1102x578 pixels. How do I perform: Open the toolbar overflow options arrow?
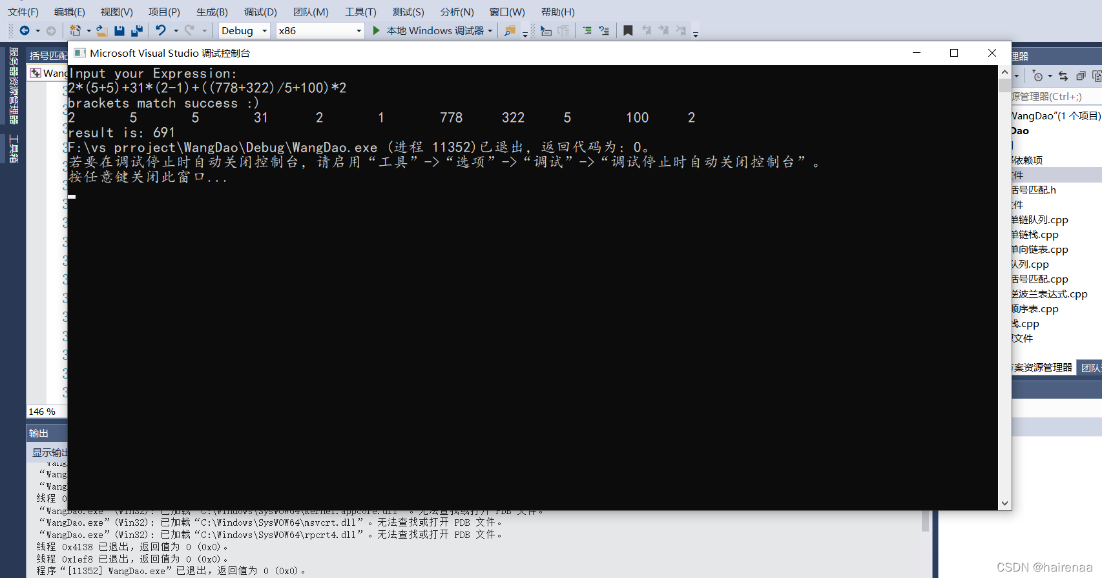[696, 34]
